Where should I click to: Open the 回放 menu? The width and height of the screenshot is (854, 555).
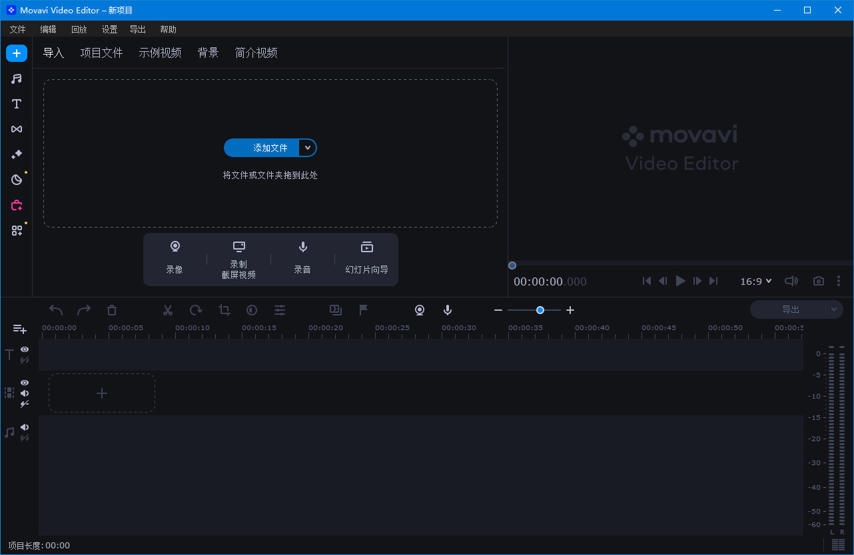click(x=79, y=29)
